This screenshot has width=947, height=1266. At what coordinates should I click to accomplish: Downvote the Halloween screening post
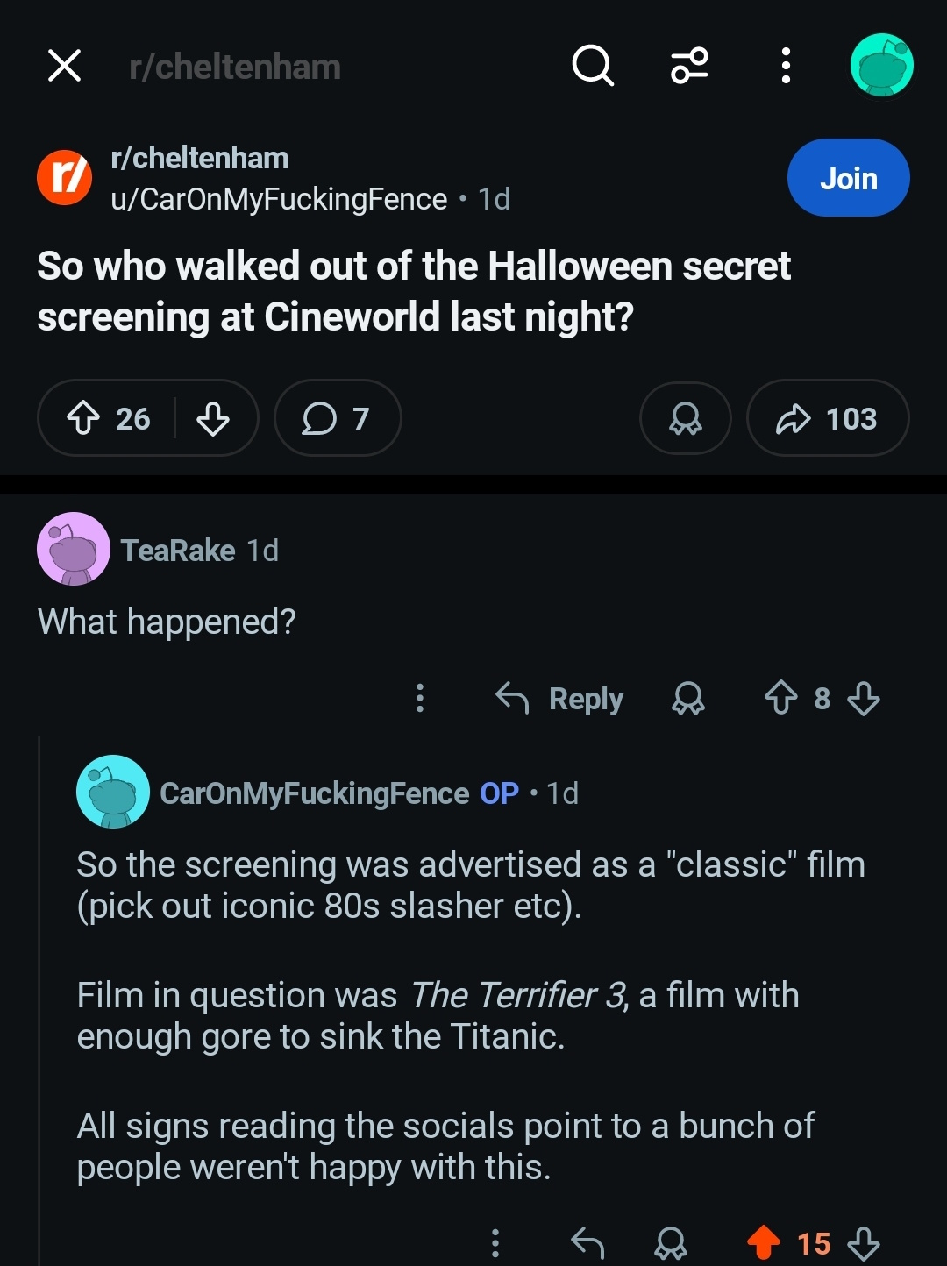(x=213, y=418)
